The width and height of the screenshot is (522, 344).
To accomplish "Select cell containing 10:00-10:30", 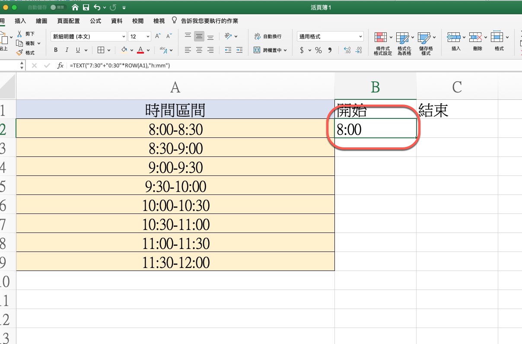I will (175, 205).
